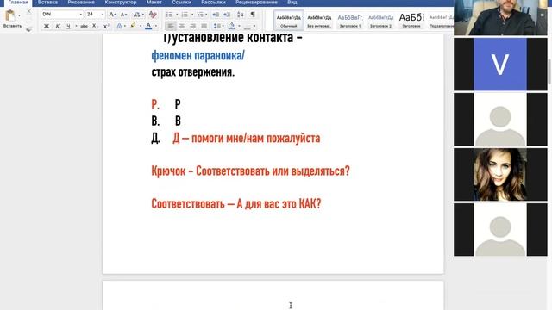This screenshot has height=310, width=552.
Task: Open the Рецензирование tab
Action: (x=256, y=3)
